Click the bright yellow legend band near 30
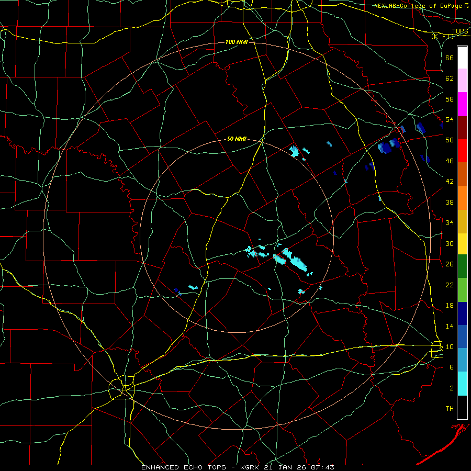The width and height of the screenshot is (471, 471). pos(462,244)
